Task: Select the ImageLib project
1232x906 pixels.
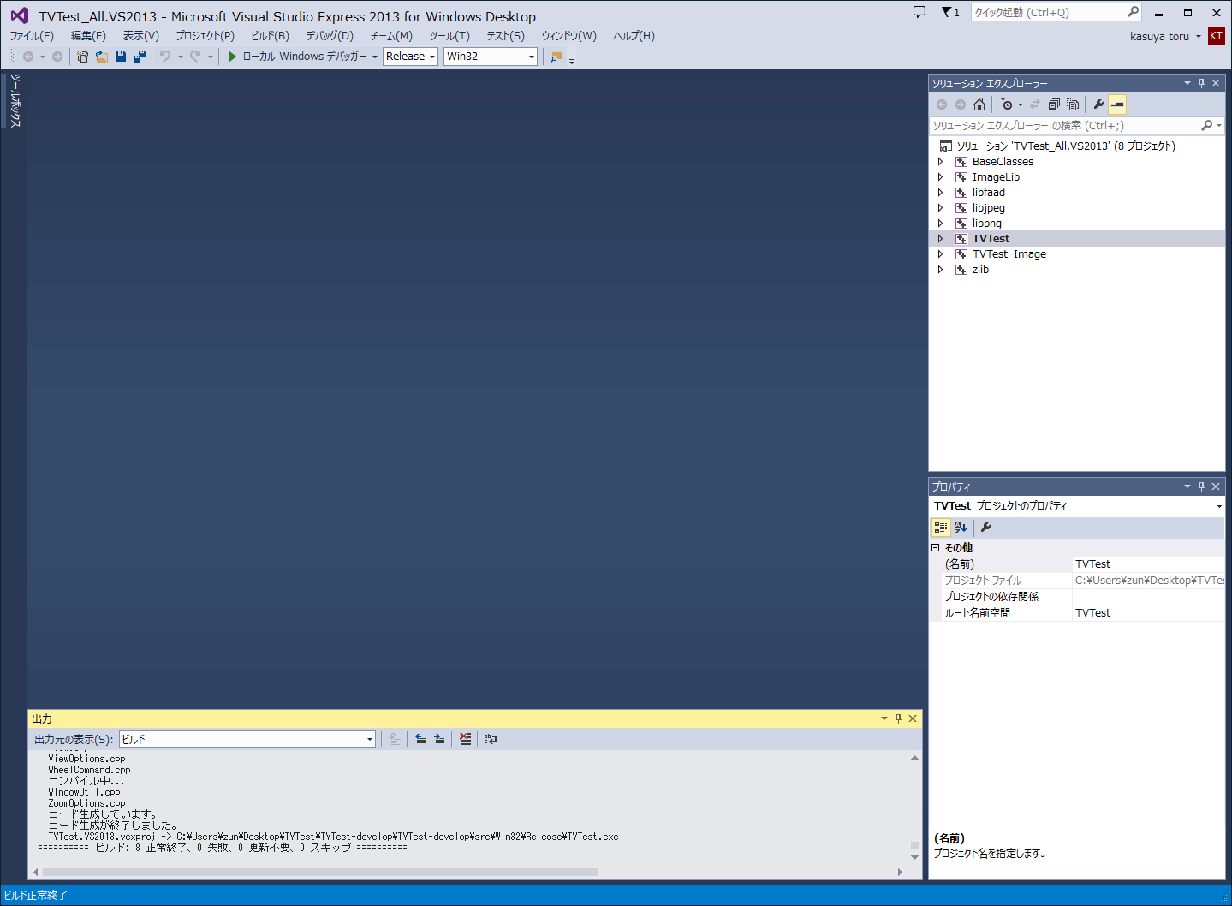Action: [996, 177]
